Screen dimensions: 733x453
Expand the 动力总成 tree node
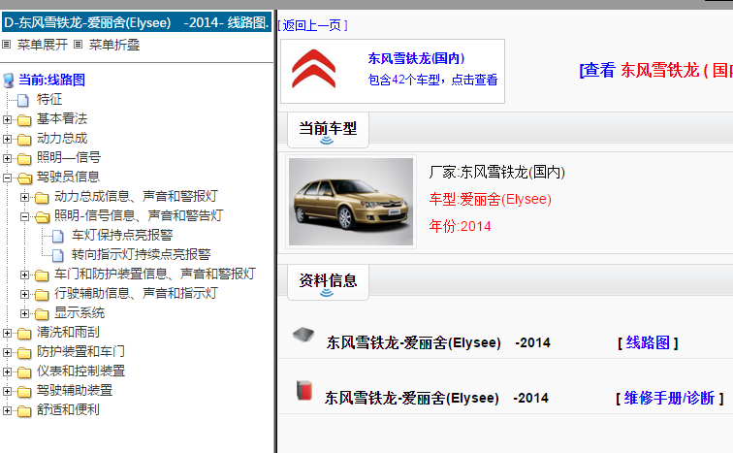tap(7, 139)
